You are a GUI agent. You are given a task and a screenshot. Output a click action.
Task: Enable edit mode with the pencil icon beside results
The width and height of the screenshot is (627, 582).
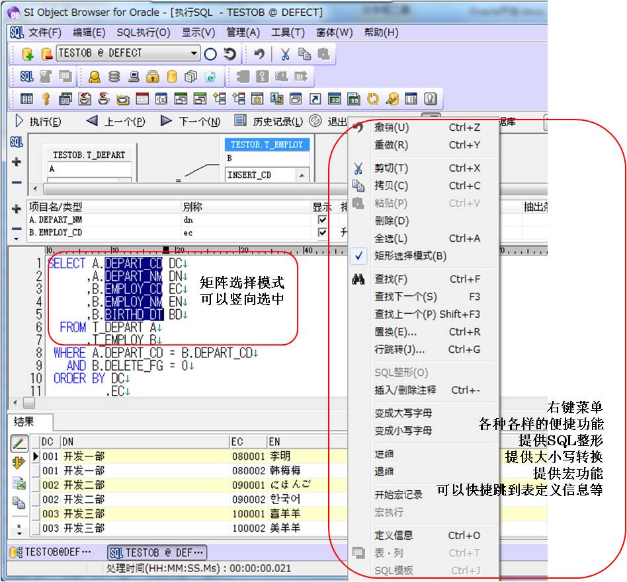pyautogui.click(x=18, y=443)
